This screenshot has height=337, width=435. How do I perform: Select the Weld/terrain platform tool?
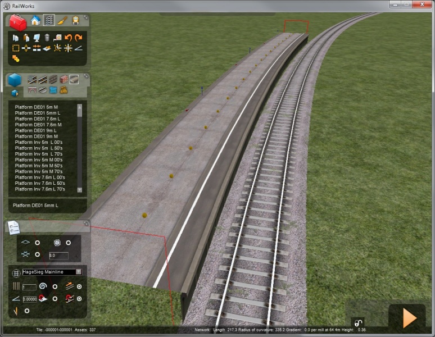coord(47,48)
